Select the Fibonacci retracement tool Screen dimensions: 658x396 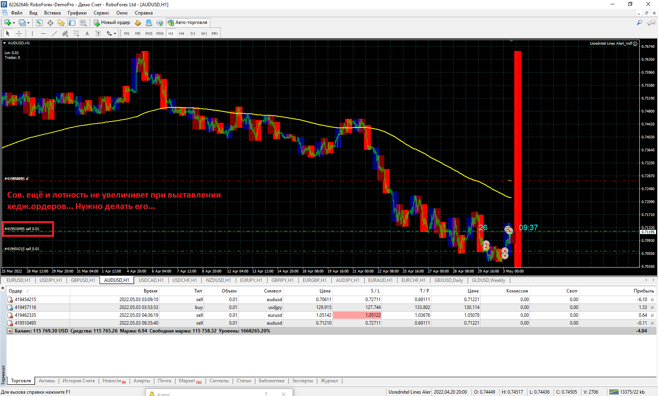[x=76, y=33]
